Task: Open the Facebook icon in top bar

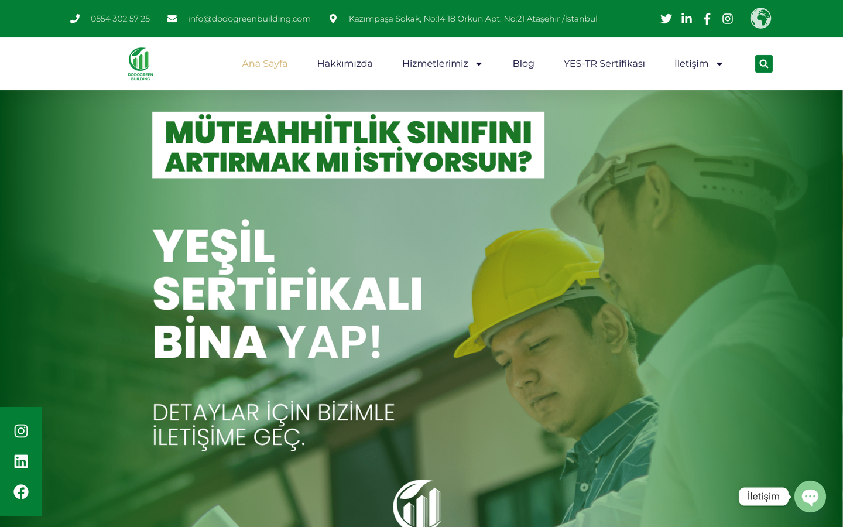Action: tap(707, 19)
